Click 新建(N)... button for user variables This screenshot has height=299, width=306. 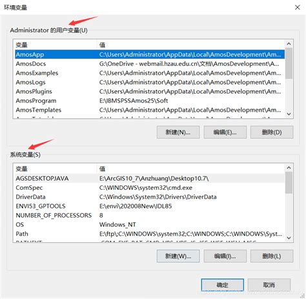[x=178, y=132]
